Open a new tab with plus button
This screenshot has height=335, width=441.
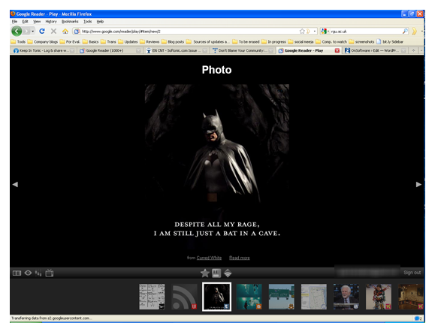pos(413,50)
